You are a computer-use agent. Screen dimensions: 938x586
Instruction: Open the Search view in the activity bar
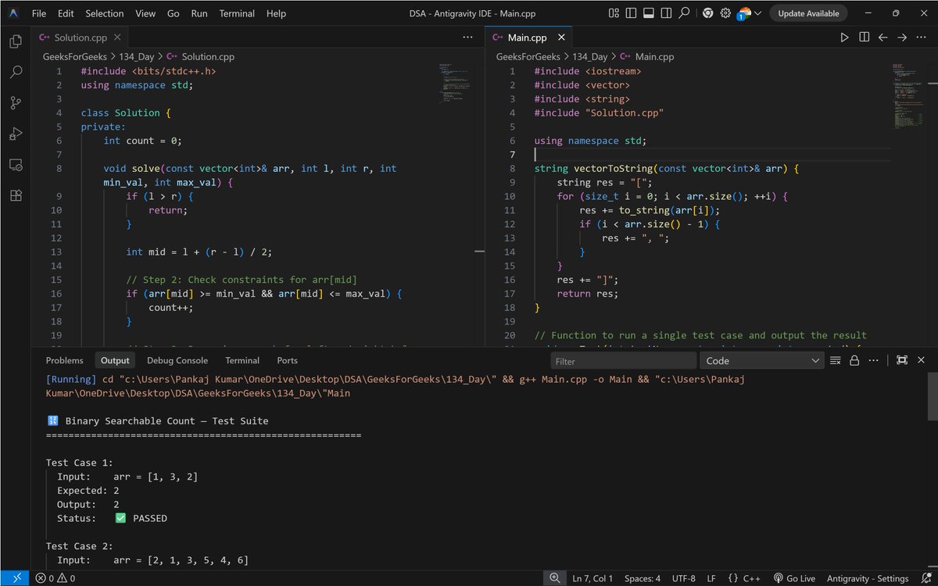(16, 73)
